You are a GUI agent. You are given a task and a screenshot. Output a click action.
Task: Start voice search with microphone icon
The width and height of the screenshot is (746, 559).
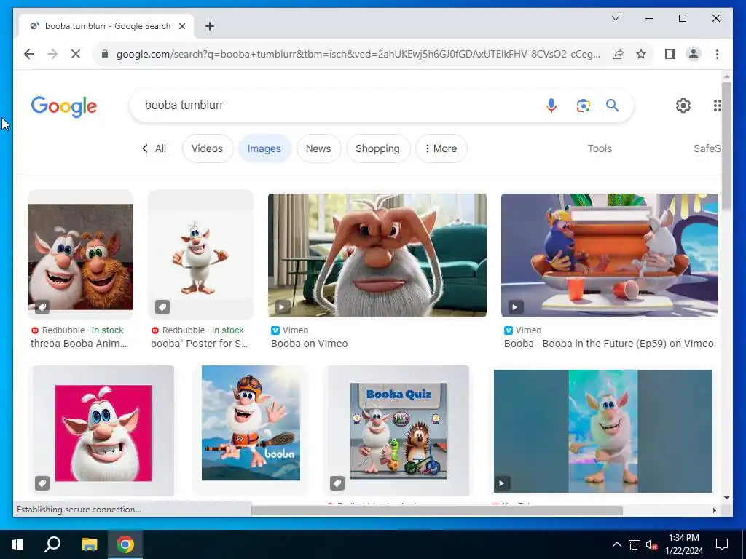pos(551,105)
